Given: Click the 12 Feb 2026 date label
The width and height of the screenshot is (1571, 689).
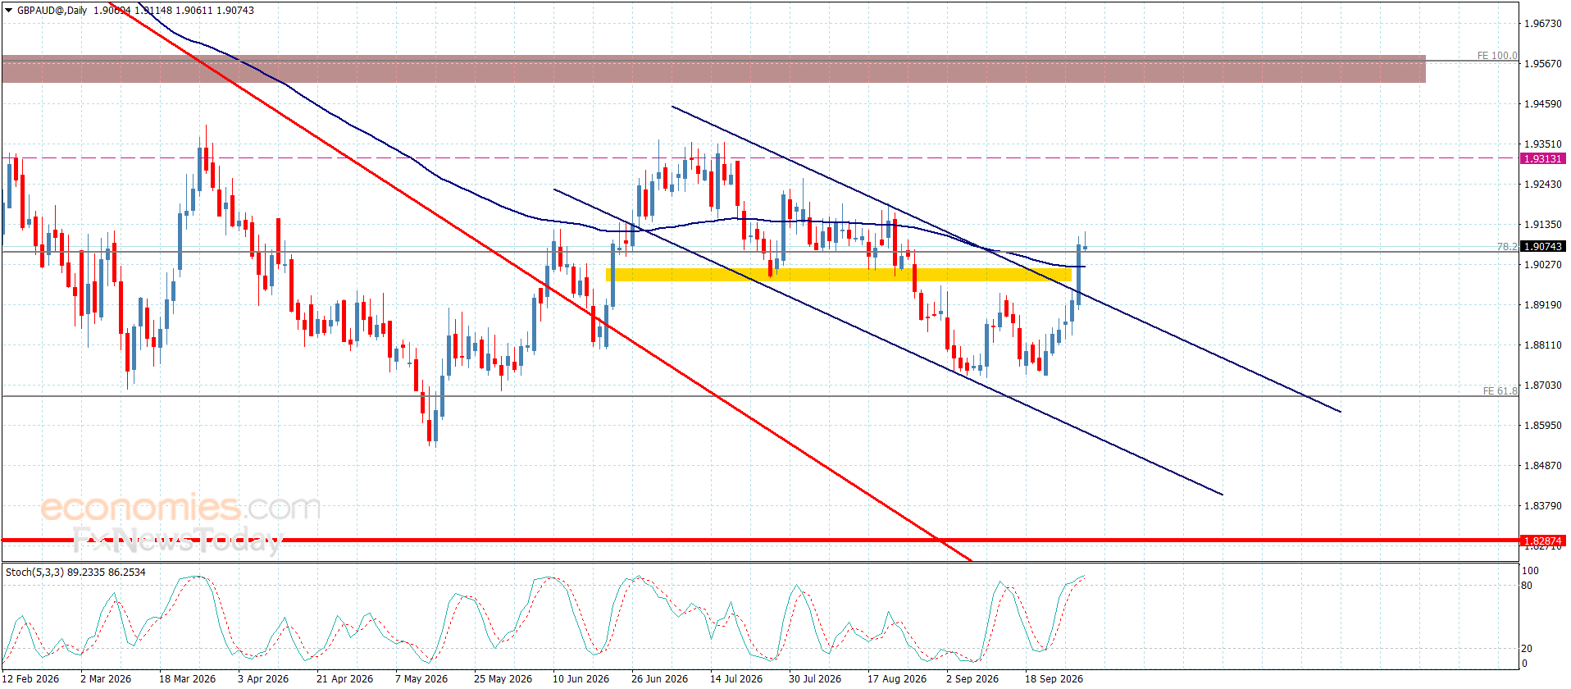Looking at the screenshot, I should [31, 679].
